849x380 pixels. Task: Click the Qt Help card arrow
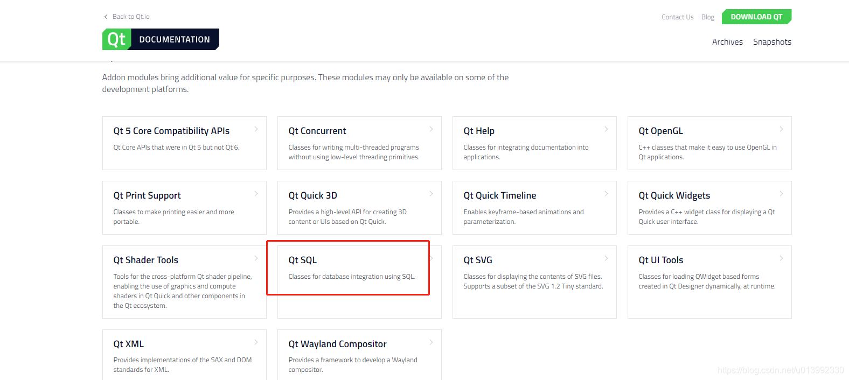(x=606, y=129)
